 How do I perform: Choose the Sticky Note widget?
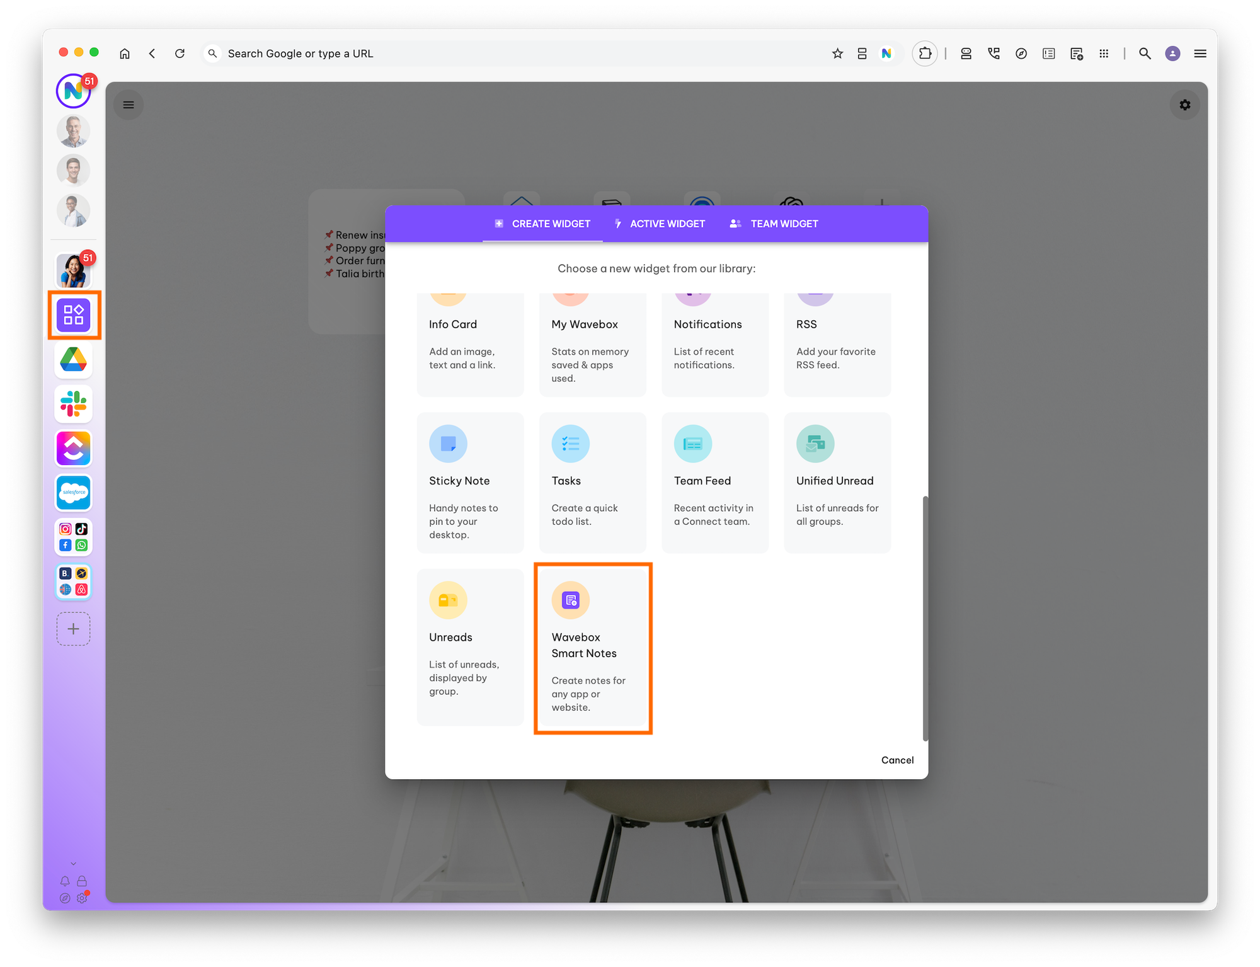pos(470,483)
